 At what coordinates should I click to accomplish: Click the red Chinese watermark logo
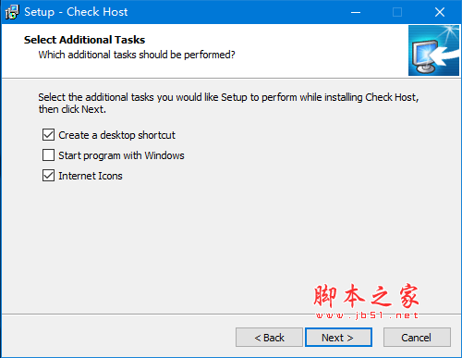coord(367,296)
